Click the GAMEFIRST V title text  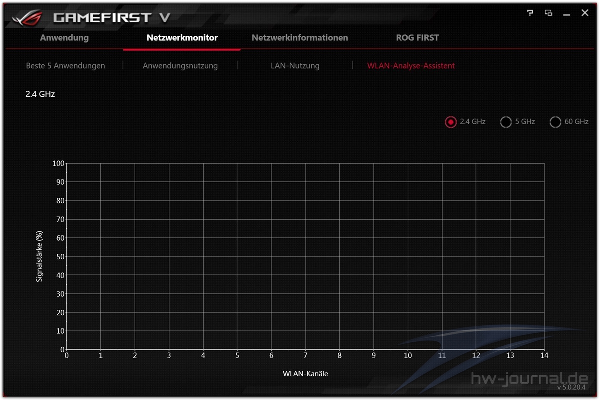[112, 18]
